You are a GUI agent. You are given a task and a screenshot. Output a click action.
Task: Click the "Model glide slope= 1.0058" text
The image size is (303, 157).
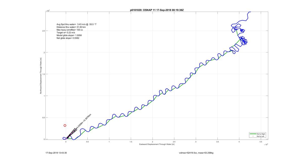pos(69,35)
